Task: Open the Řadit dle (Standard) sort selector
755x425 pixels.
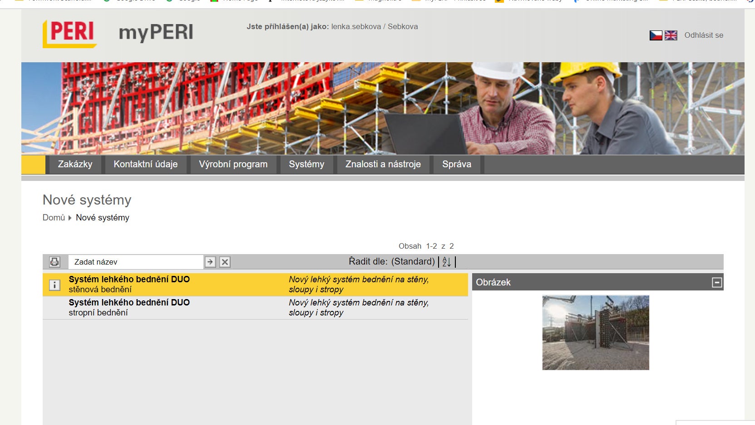Action: [x=413, y=261]
